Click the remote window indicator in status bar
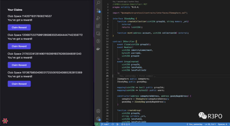Image resolution: width=230 pixels, height=126 pixels. 97,124
